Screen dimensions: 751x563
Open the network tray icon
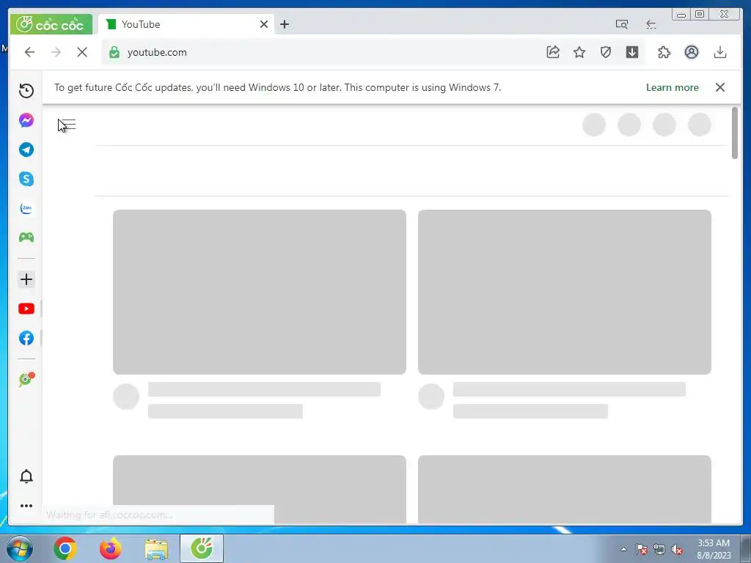point(659,550)
